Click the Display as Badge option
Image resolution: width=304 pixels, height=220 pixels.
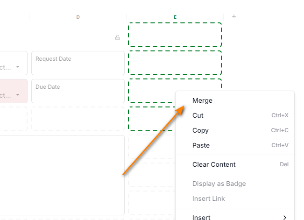click(x=219, y=184)
